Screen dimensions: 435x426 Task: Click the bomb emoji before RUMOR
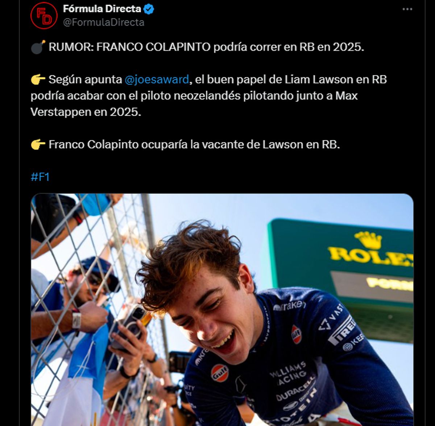pyautogui.click(x=38, y=47)
